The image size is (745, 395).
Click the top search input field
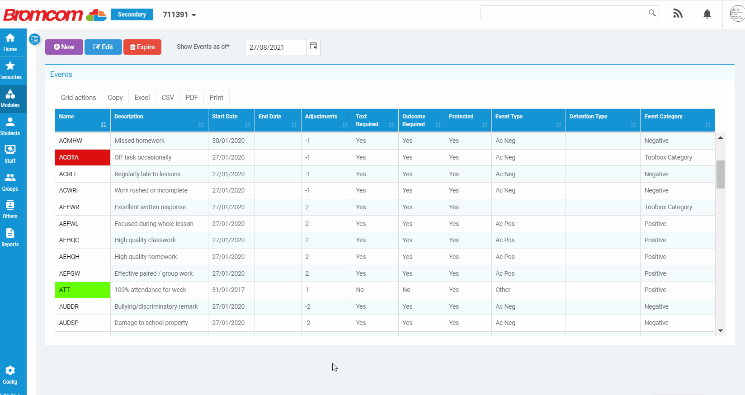pyautogui.click(x=563, y=13)
